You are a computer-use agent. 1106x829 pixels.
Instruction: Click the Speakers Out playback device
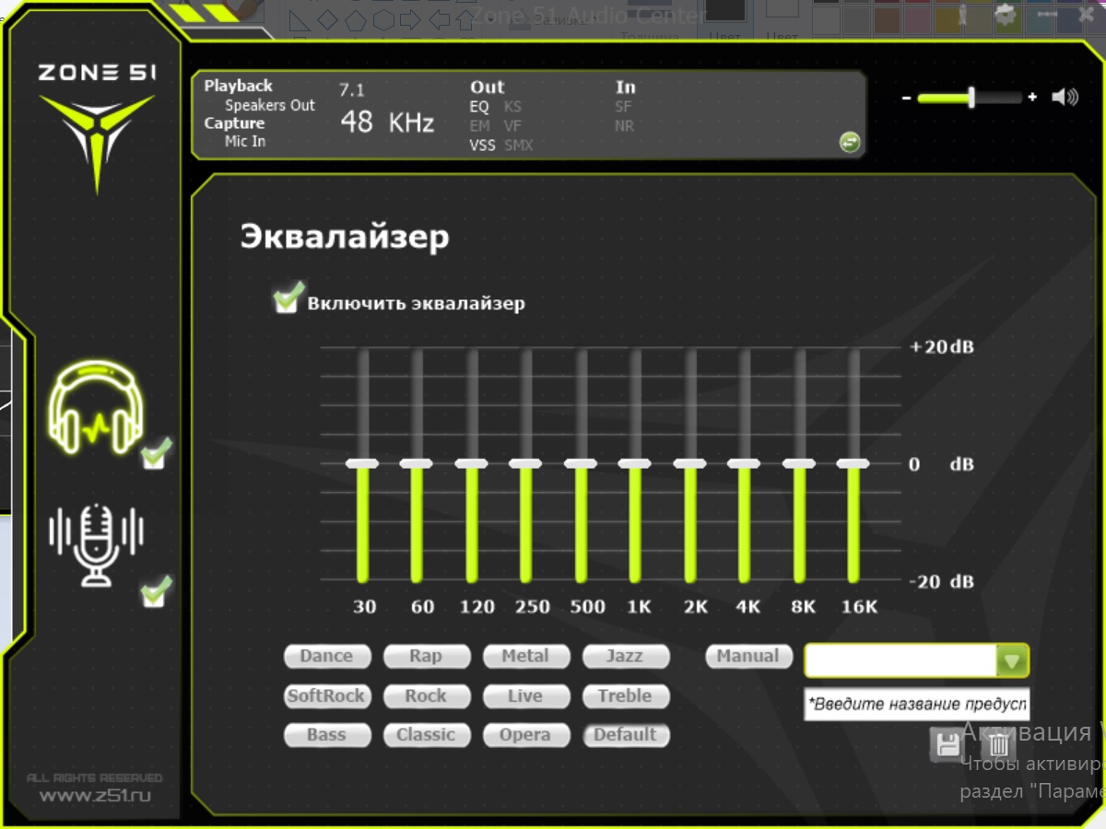(x=270, y=105)
